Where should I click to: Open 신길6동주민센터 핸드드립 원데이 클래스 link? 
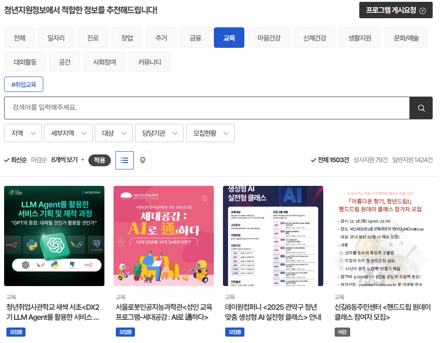[x=382, y=312]
